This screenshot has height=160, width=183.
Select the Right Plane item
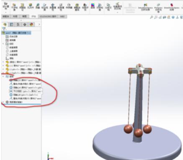pyautogui.click(x=12, y=54)
